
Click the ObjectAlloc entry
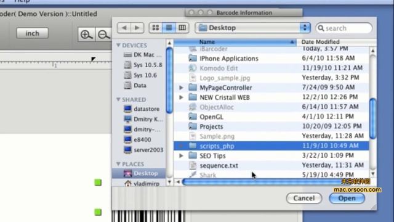pos(271,107)
